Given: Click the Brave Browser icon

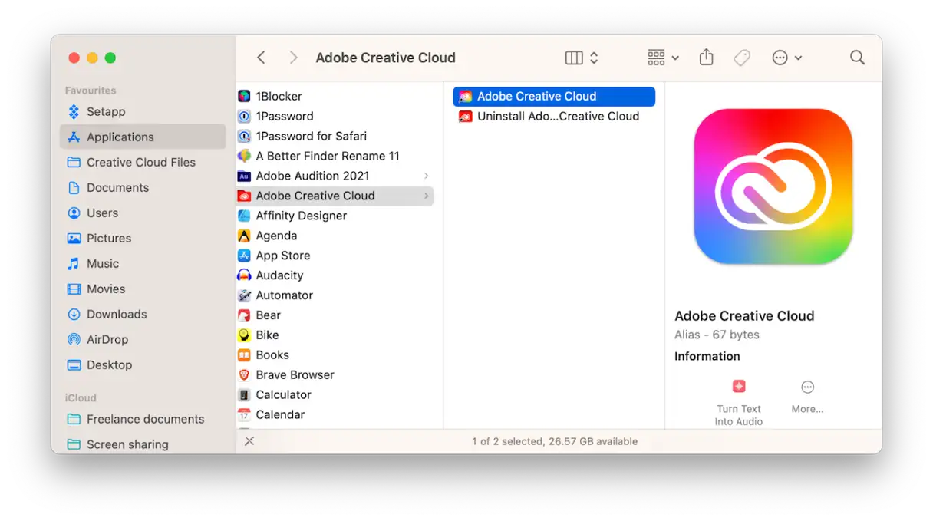Looking at the screenshot, I should point(244,375).
